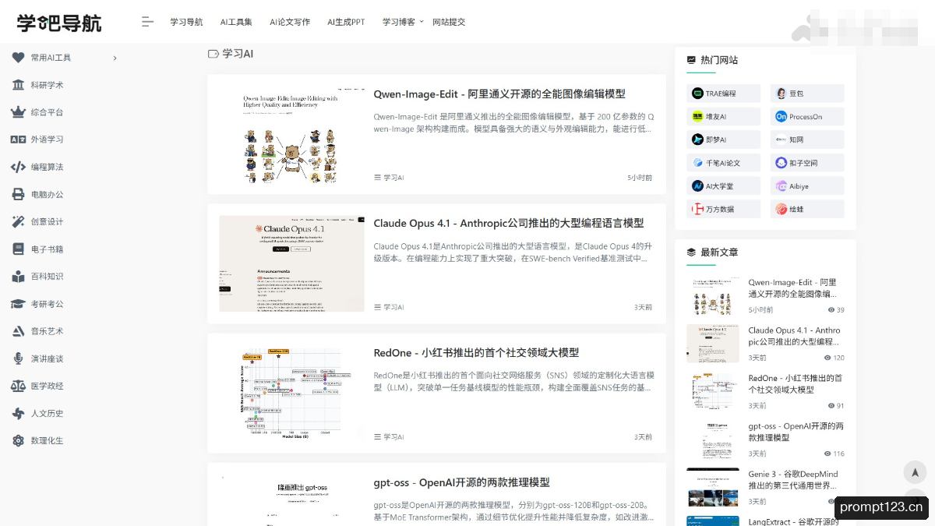Open latest-articles RedOne sidebar link

795,383
